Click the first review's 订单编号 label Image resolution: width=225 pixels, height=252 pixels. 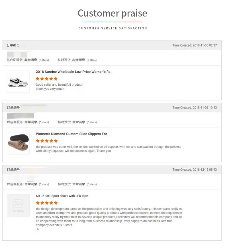click(13, 45)
